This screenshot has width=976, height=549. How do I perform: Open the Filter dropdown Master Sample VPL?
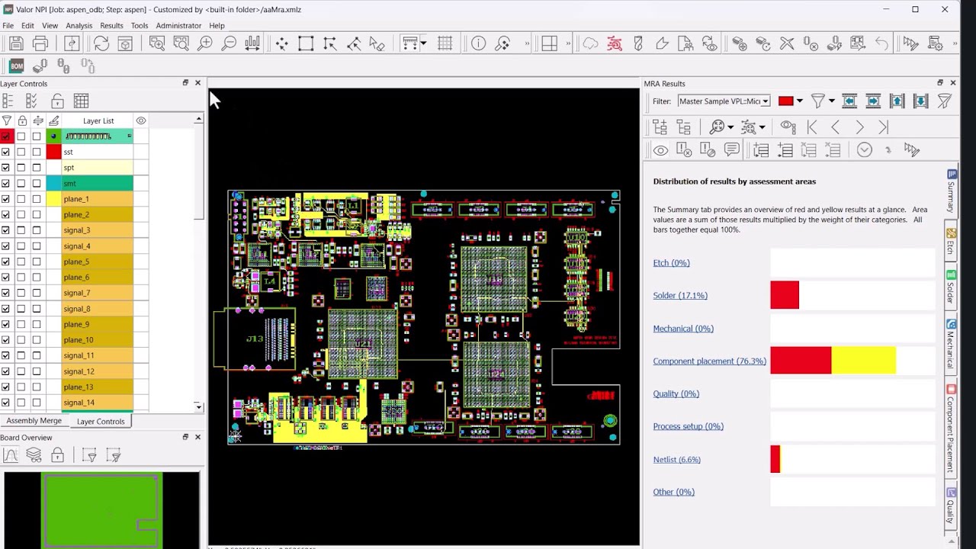[723, 101]
